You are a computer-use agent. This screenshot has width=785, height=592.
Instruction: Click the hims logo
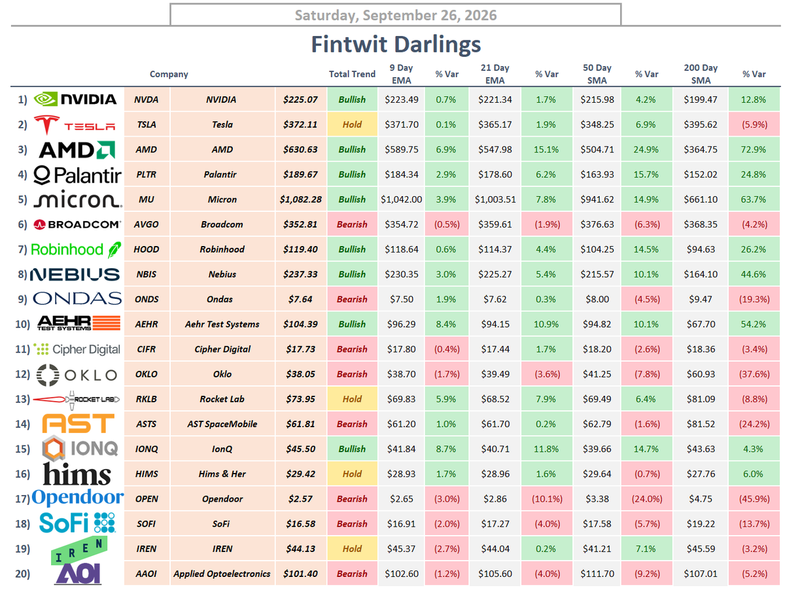click(x=77, y=474)
